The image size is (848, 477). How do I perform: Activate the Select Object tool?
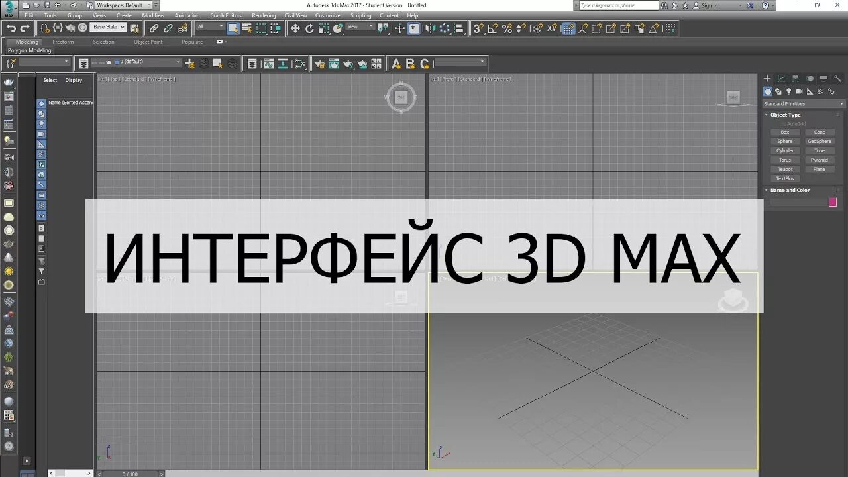coord(233,28)
